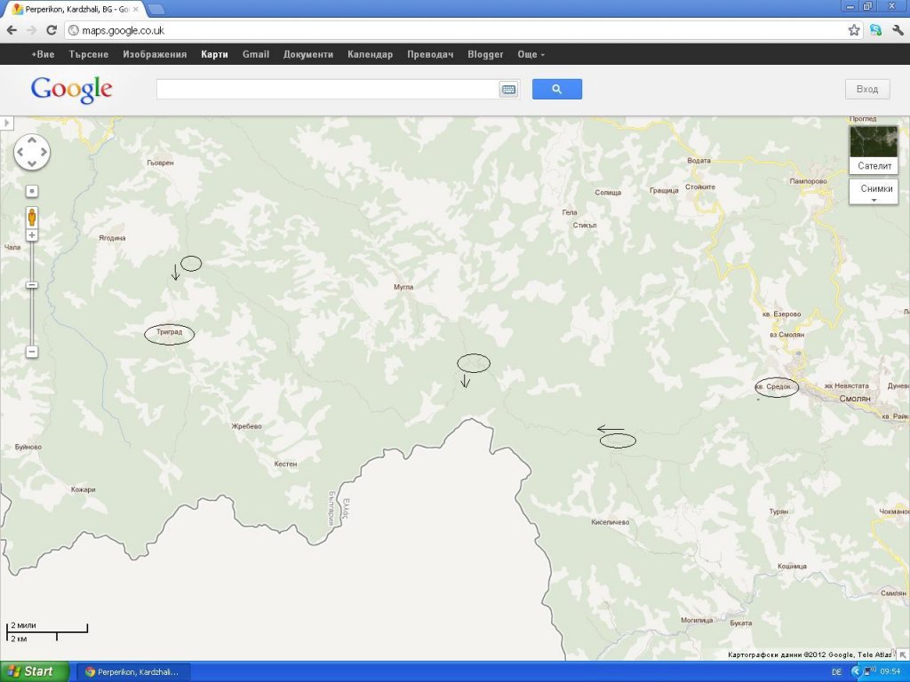
Task: Pan the map up with the compass arrow
Action: tap(32, 140)
